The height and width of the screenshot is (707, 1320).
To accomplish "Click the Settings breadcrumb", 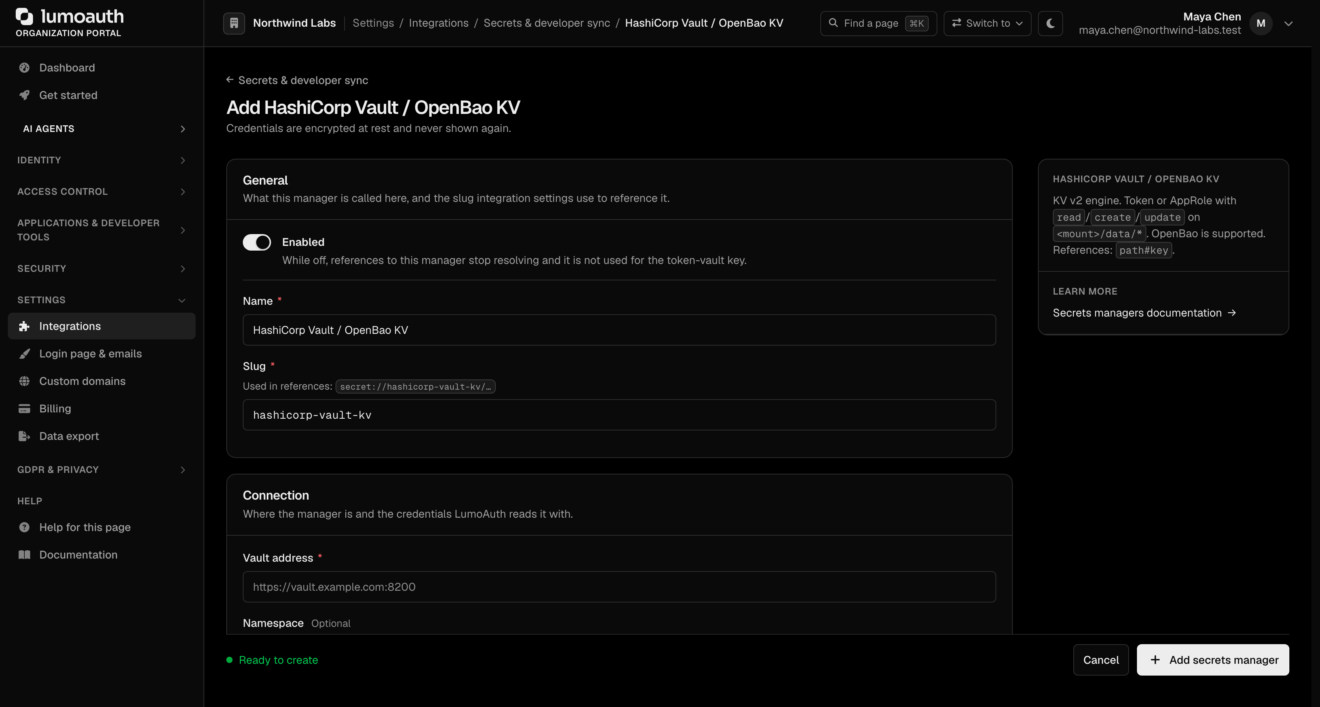I will (373, 23).
